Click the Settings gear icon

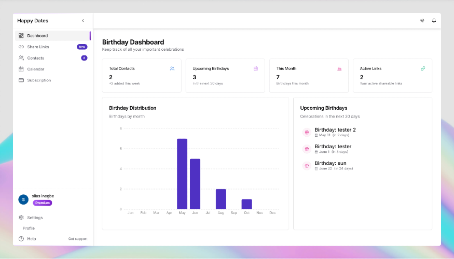click(x=21, y=218)
